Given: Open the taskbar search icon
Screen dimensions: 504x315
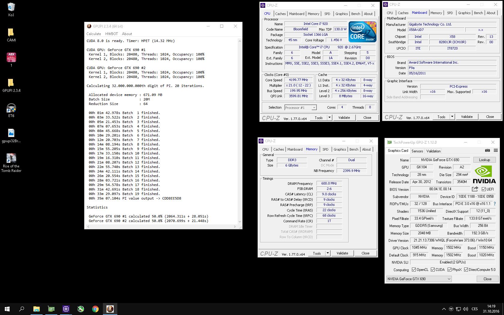Looking at the screenshot, I should coord(22,309).
